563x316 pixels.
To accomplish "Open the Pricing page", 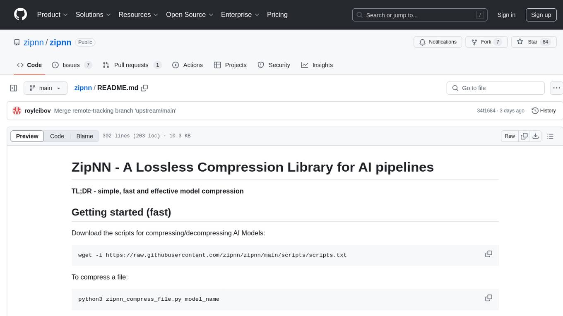I will pyautogui.click(x=277, y=14).
